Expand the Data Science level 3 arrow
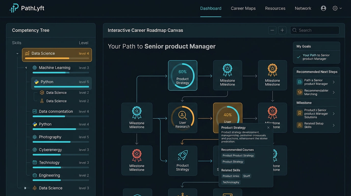The height and width of the screenshot is (196, 351). click(x=25, y=188)
